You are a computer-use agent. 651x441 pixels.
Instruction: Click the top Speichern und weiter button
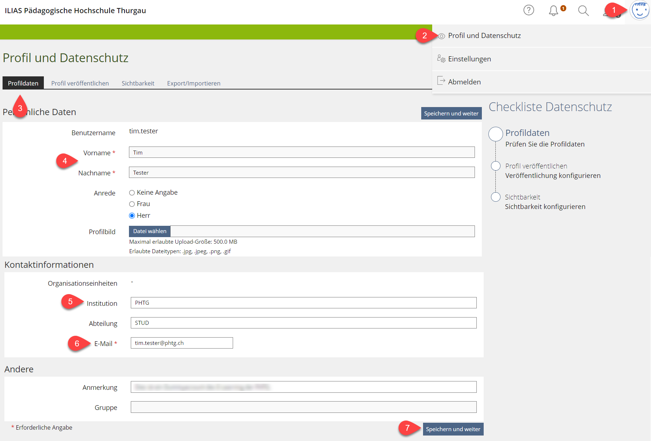click(x=451, y=113)
